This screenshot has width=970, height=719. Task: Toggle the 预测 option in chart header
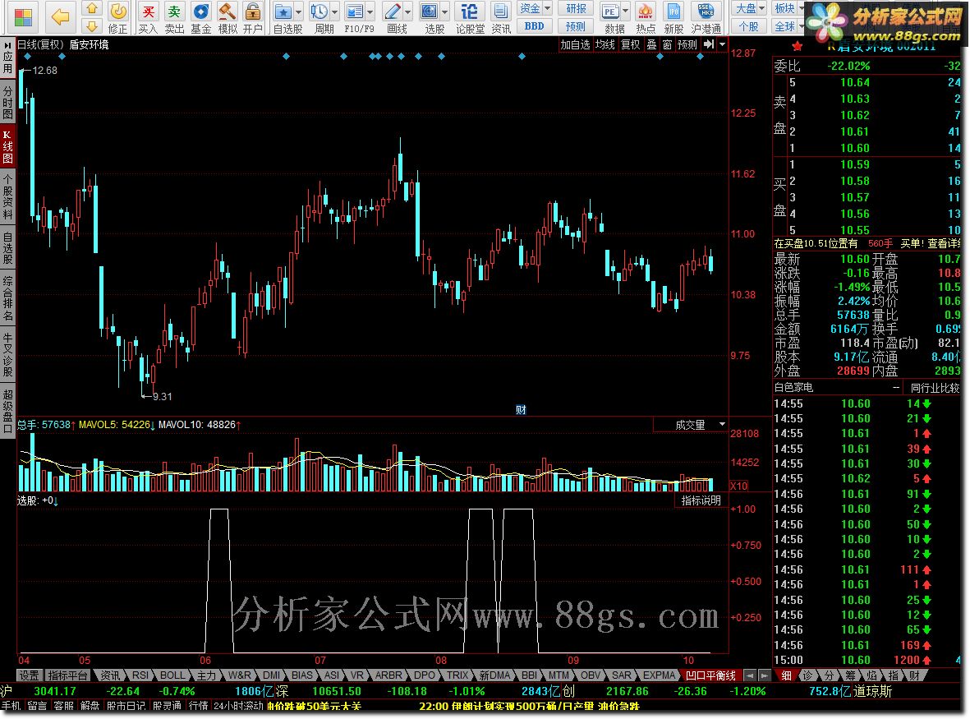[x=687, y=44]
